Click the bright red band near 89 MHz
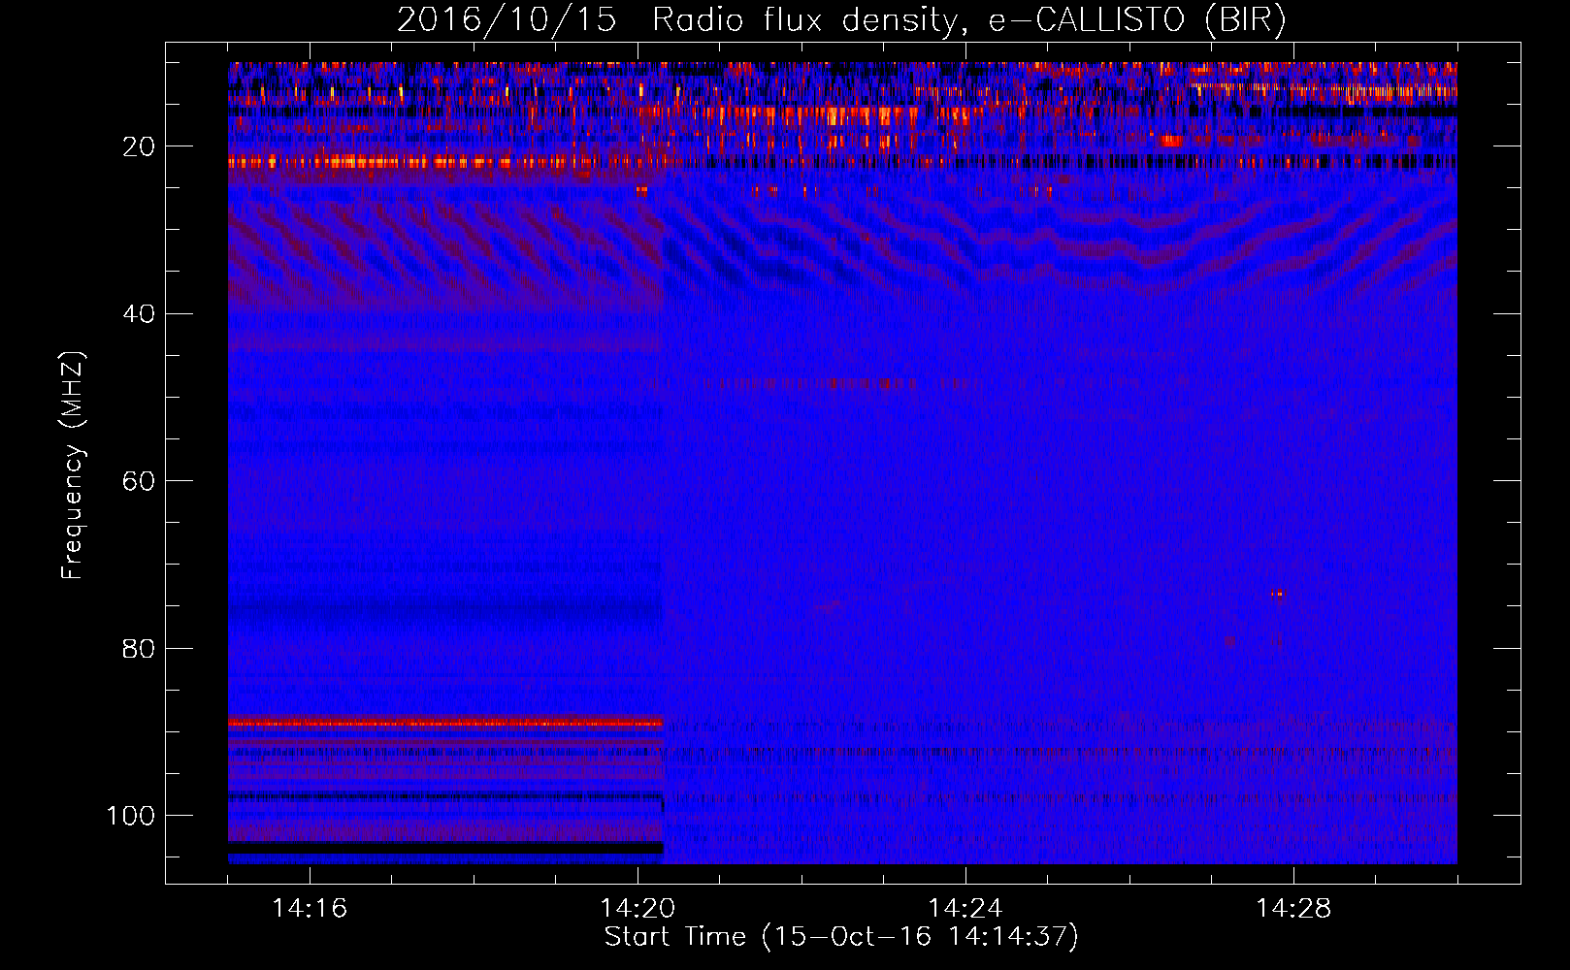 click(445, 723)
